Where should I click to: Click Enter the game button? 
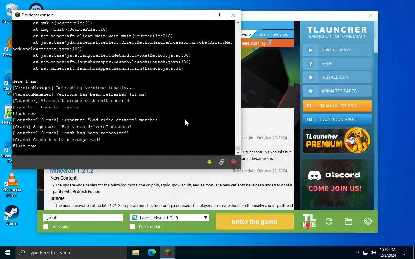coord(255,222)
